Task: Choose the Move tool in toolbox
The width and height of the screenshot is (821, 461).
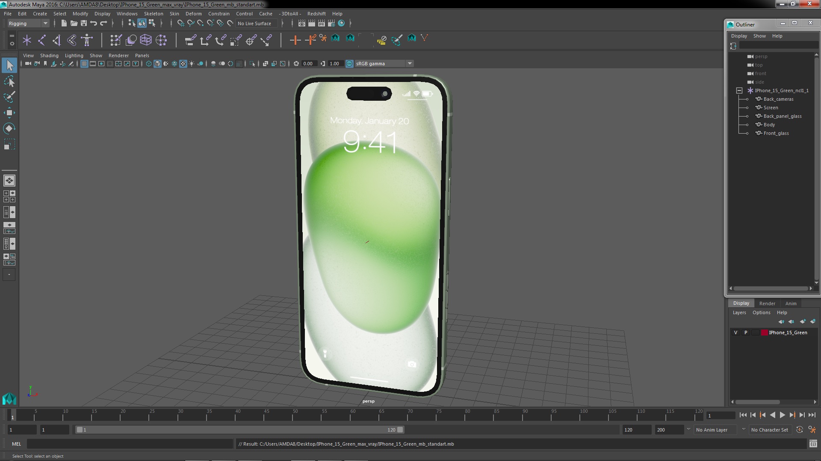Action: pyautogui.click(x=9, y=113)
